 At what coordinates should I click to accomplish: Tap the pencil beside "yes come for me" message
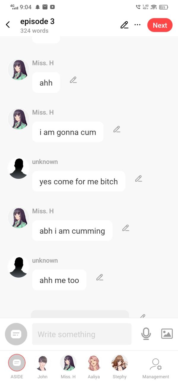click(139, 179)
